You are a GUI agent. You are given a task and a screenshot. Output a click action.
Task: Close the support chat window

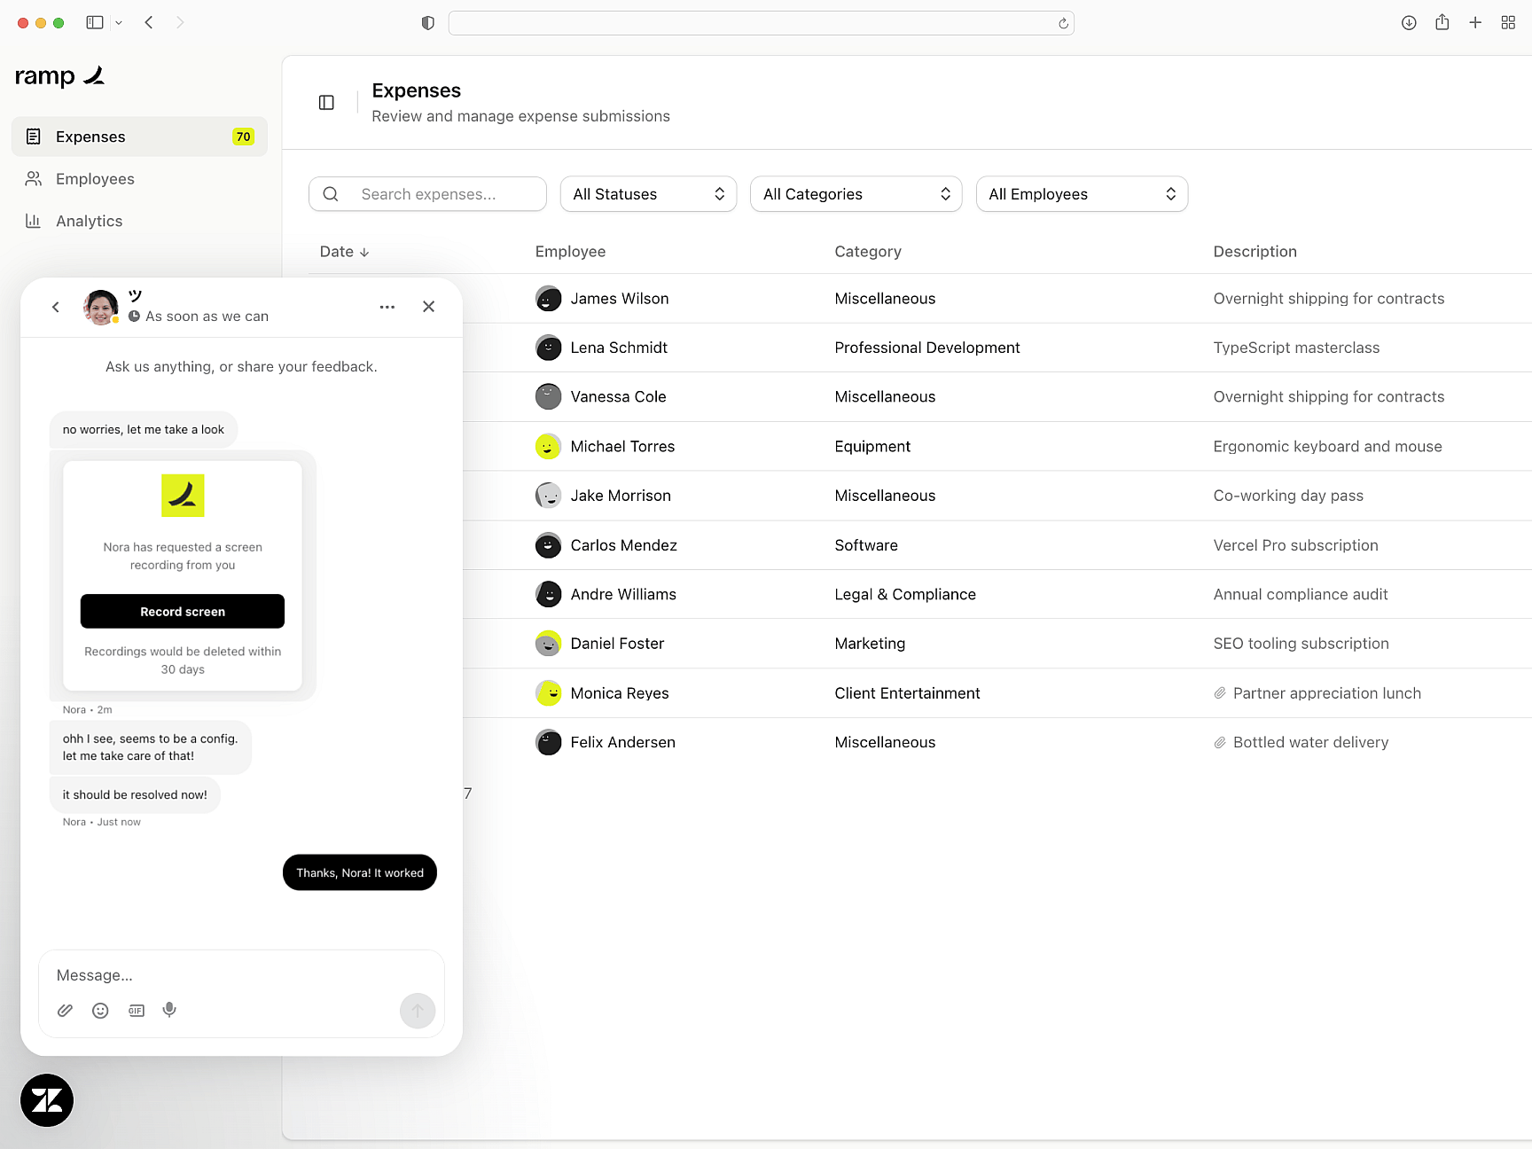click(x=429, y=307)
